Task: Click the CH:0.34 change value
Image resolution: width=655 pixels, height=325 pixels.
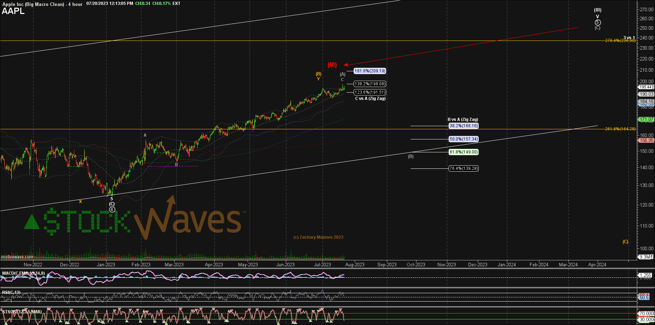Action: pos(143,3)
